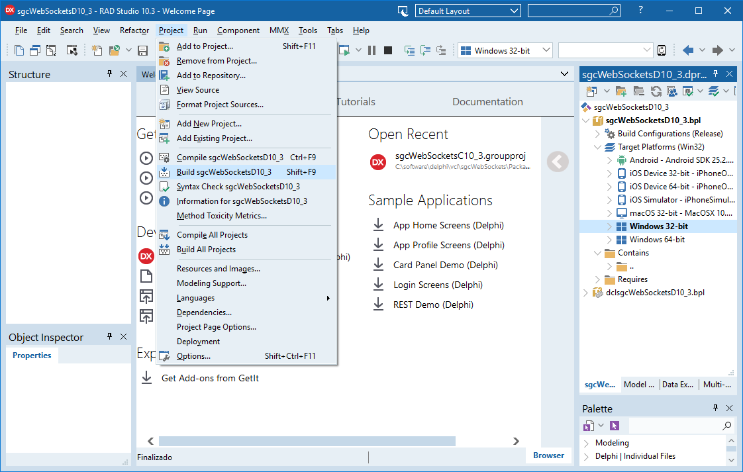The width and height of the screenshot is (743, 472).
Task: Select Windows 64-bit in project tree
Action: (657, 240)
